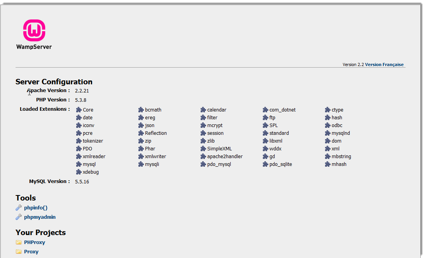Click the puzzle icon beside mcrypt

pos(203,126)
